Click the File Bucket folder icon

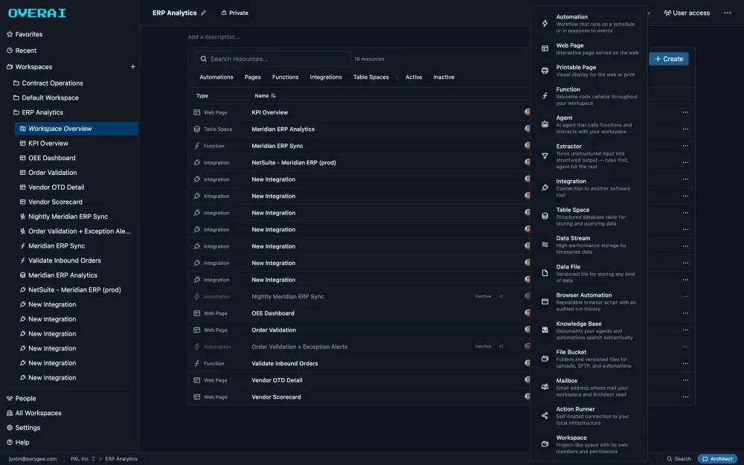[x=545, y=359]
